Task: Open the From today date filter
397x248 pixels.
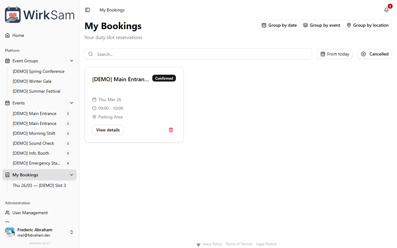Action: click(335, 54)
